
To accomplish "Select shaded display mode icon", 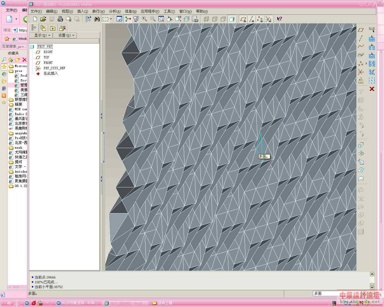I will click(x=232, y=19).
